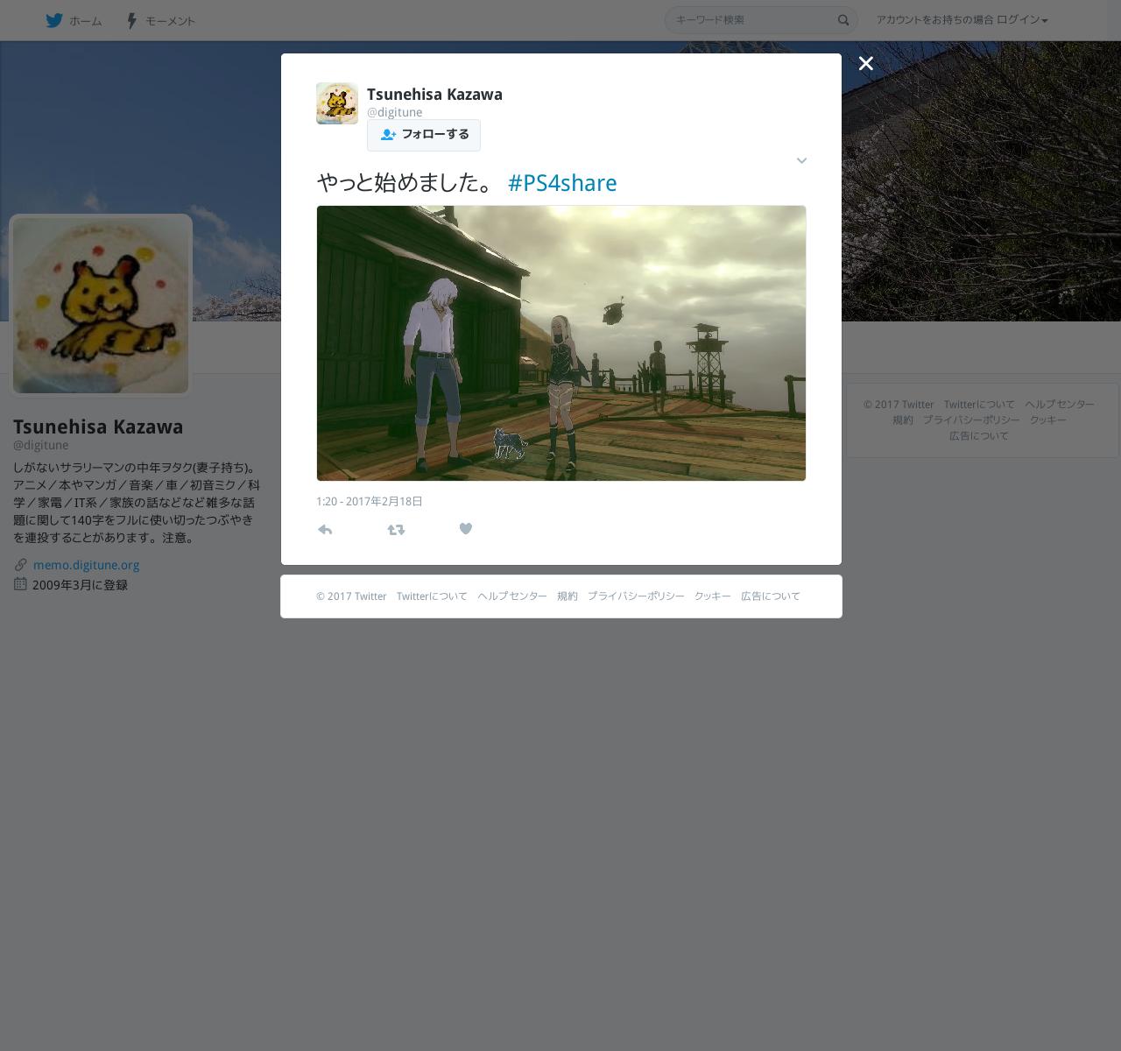Open 広告について in modal footer
Image resolution: width=1121 pixels, height=1051 pixels.
pyautogui.click(x=771, y=596)
